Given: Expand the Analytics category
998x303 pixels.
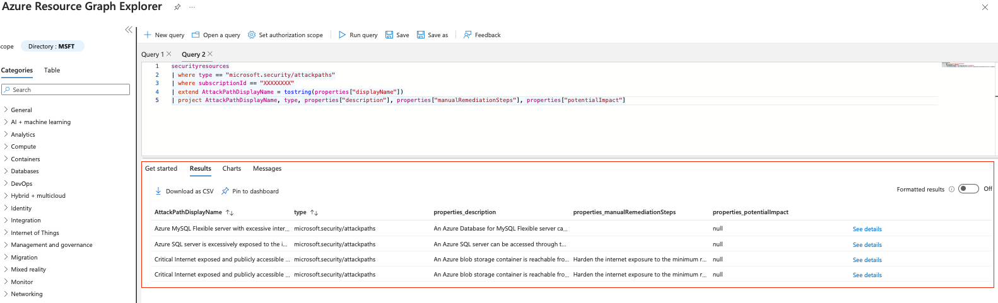Looking at the screenshot, I should point(6,134).
